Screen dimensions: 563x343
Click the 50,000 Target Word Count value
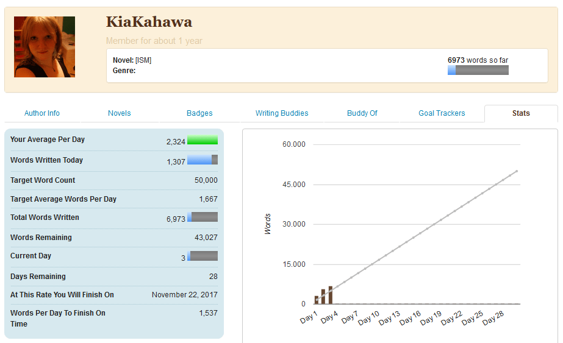coord(206,180)
